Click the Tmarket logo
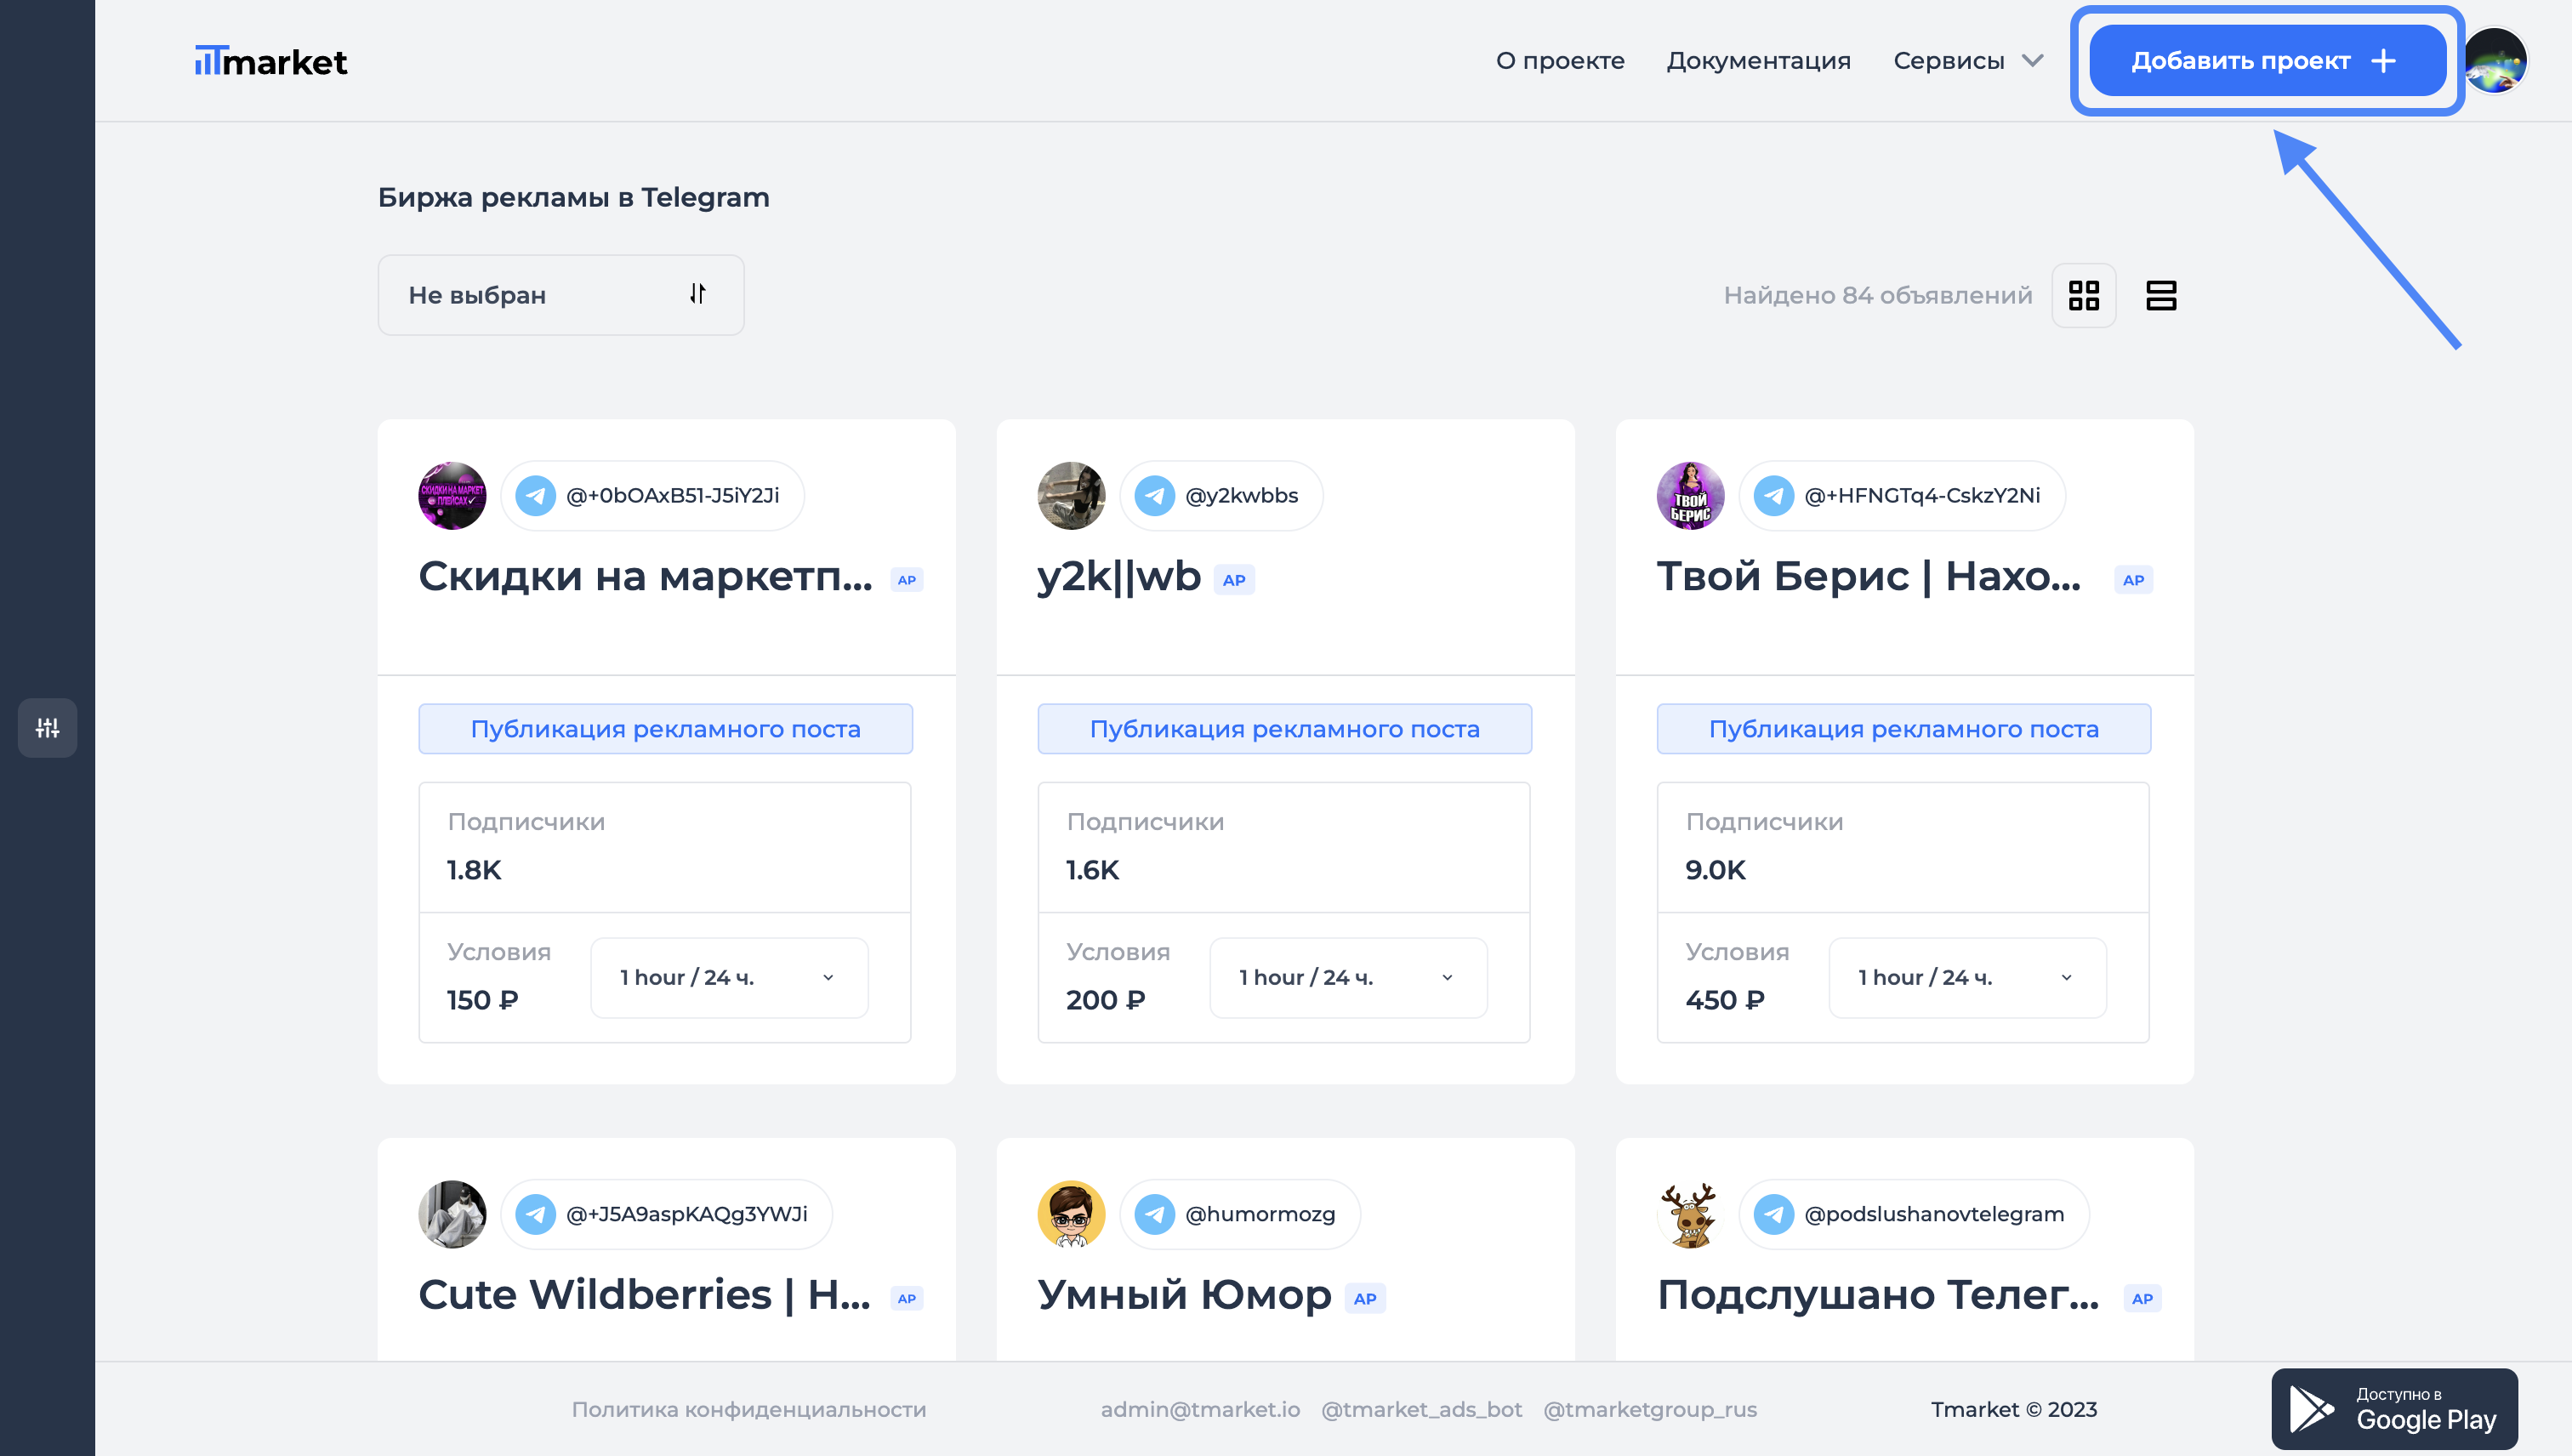The width and height of the screenshot is (2572, 1456). [271, 62]
